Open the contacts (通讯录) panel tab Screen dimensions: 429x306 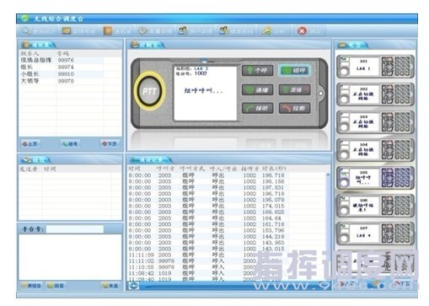[x=39, y=45]
